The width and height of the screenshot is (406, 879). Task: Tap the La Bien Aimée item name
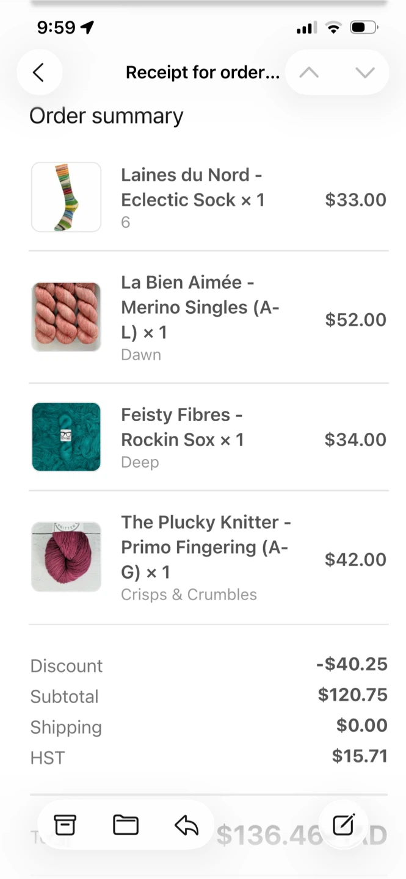[x=200, y=307]
